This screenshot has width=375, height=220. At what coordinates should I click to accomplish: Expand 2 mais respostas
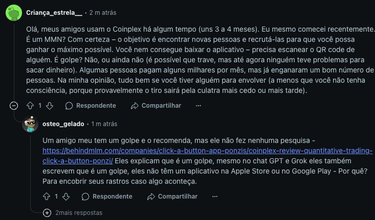pos(74,212)
